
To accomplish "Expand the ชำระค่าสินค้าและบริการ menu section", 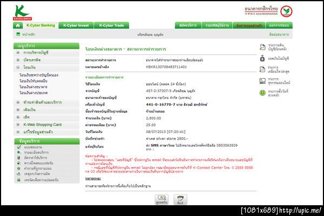I will tap(18, 102).
